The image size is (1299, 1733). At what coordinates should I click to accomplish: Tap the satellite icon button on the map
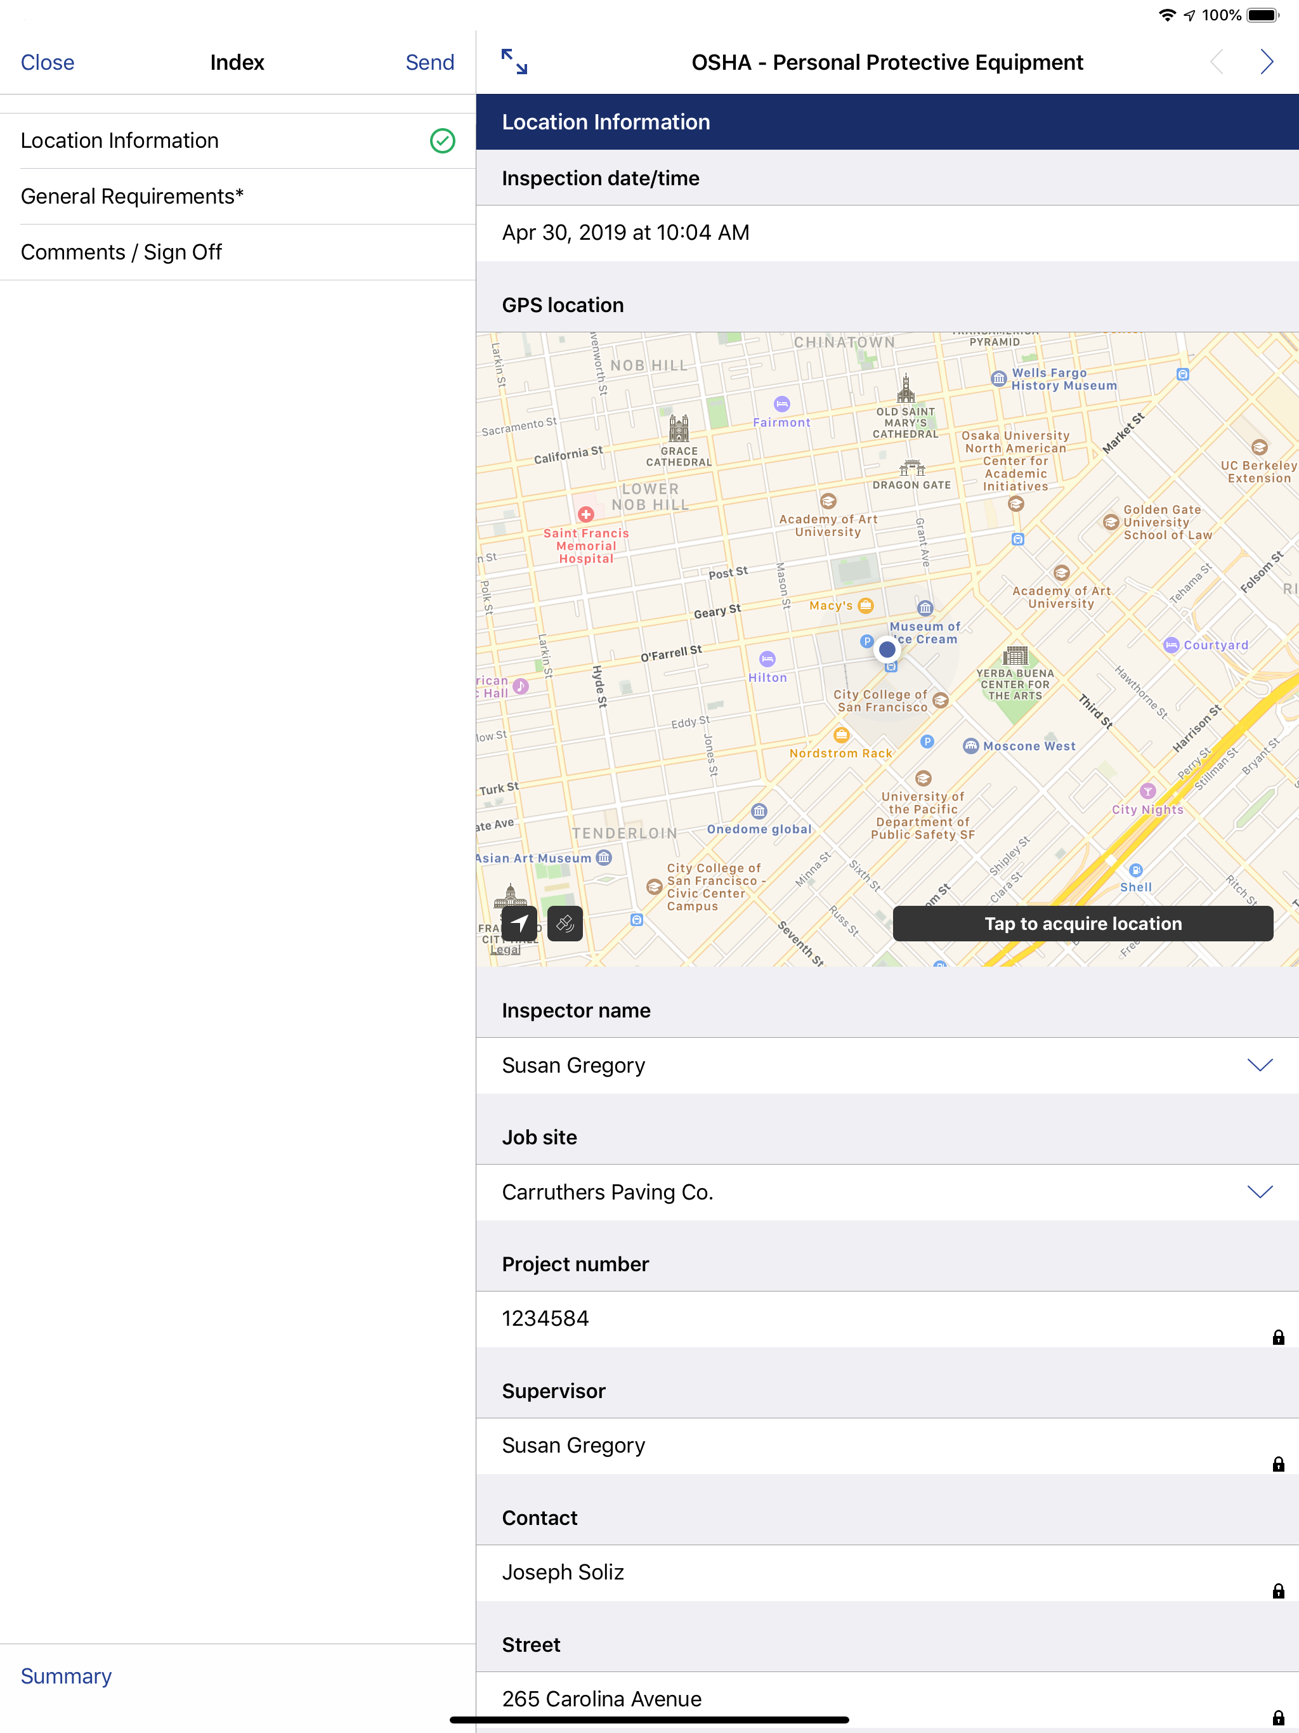[565, 924]
